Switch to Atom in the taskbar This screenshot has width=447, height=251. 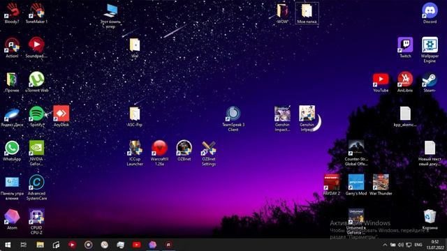coord(152,245)
